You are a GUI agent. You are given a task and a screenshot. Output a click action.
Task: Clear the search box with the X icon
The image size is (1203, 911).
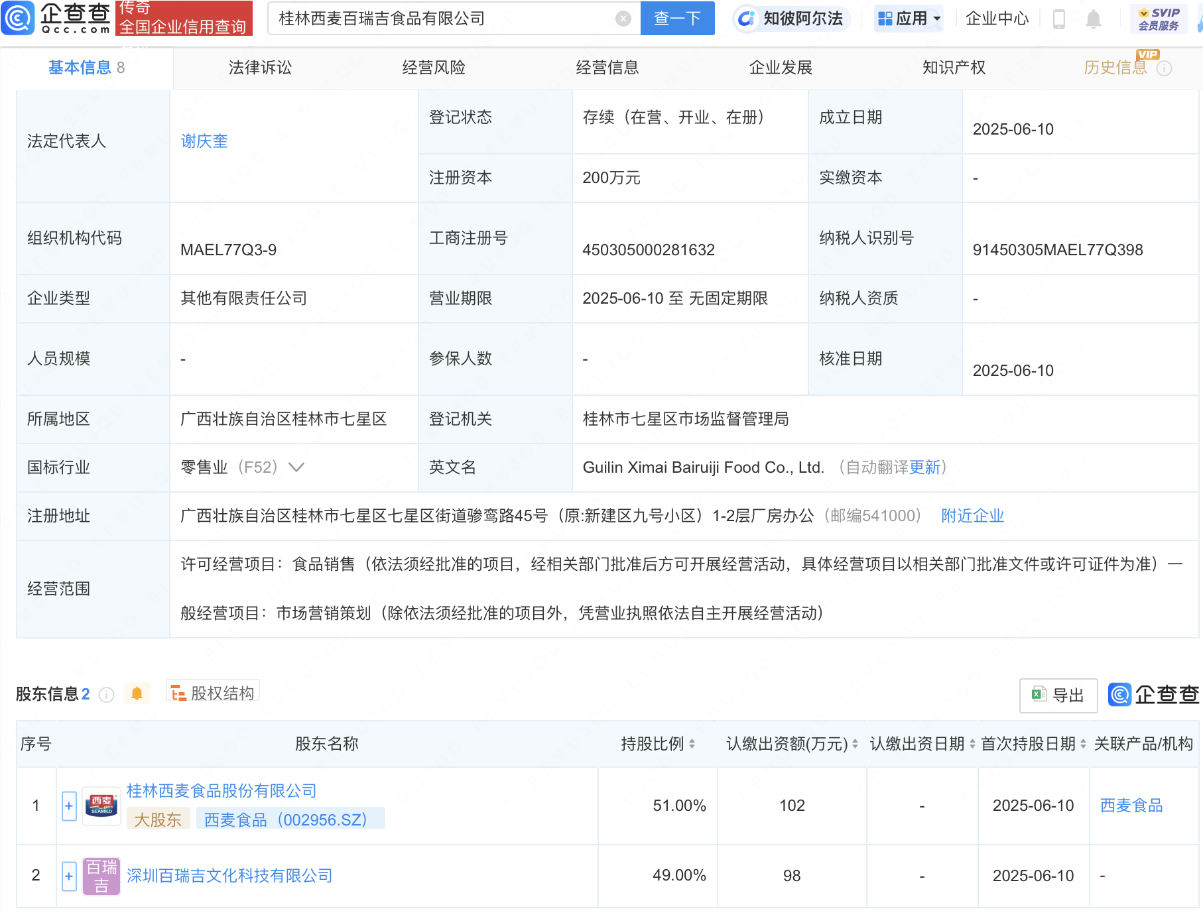(x=623, y=19)
